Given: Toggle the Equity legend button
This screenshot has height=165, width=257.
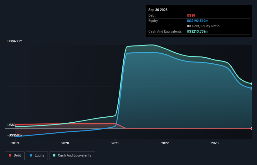Looking at the screenshot, I should coord(37,156).
